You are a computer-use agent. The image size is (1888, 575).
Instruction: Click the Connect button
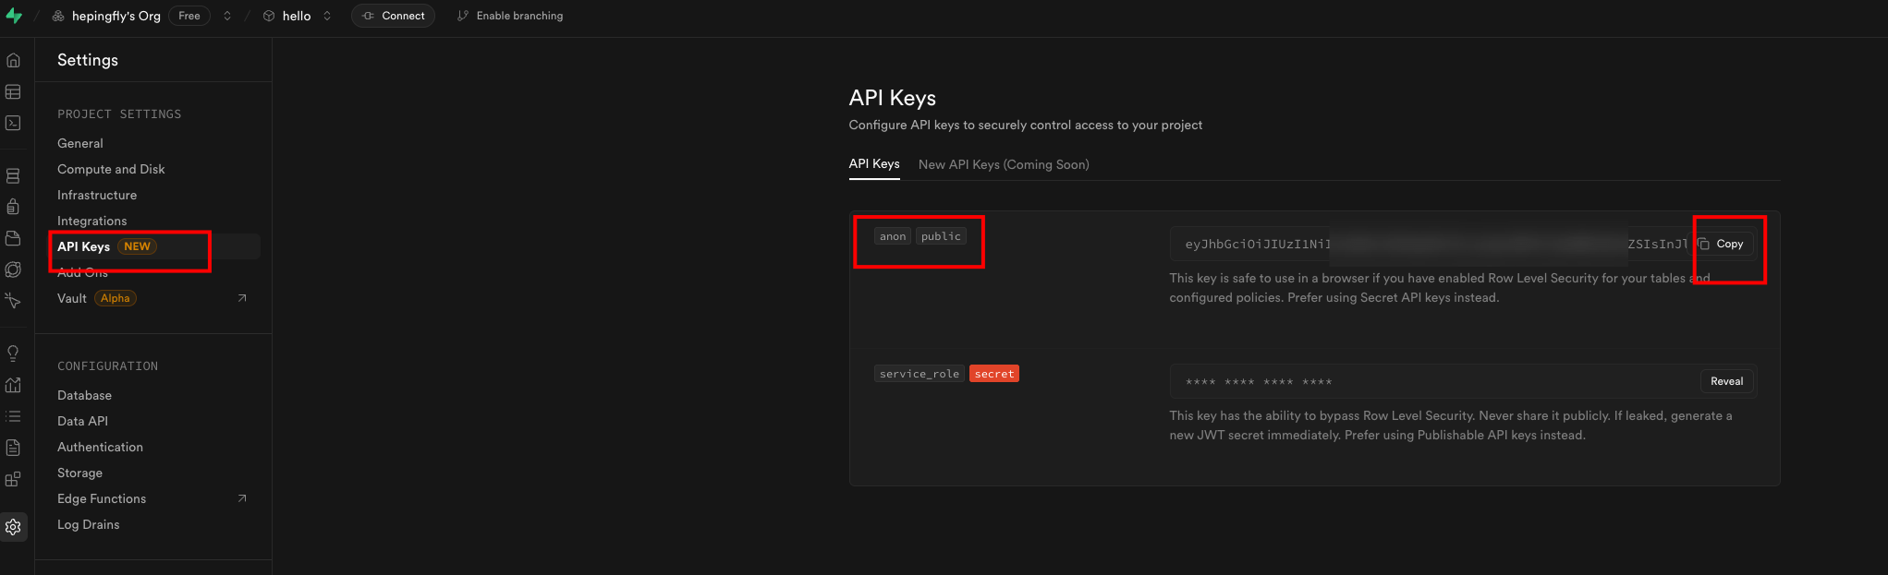393,16
